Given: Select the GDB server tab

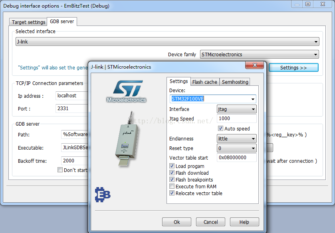Looking at the screenshot, I should pos(62,22).
